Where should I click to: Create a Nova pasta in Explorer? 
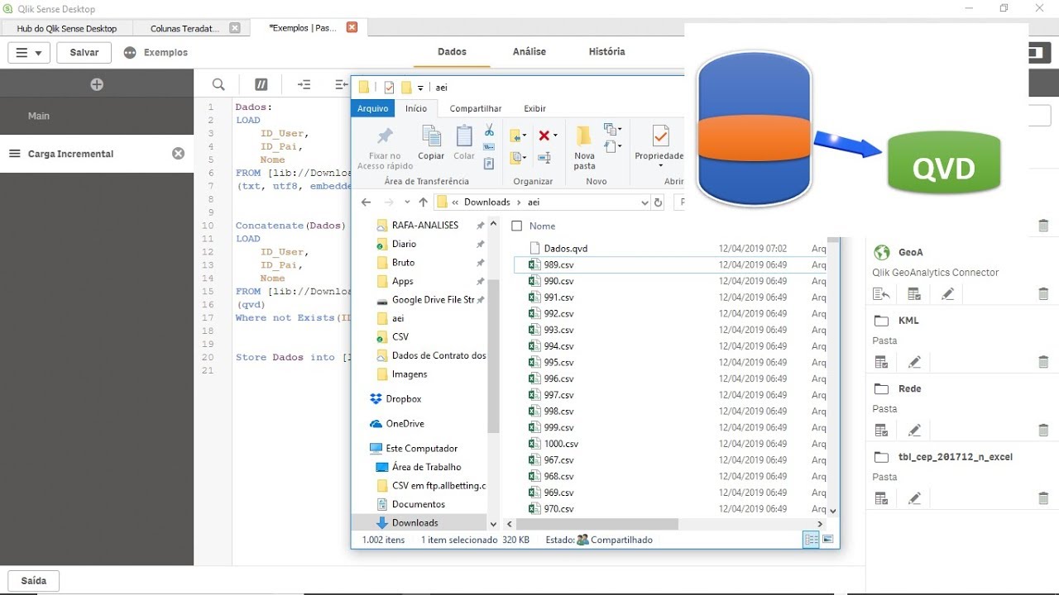point(584,149)
